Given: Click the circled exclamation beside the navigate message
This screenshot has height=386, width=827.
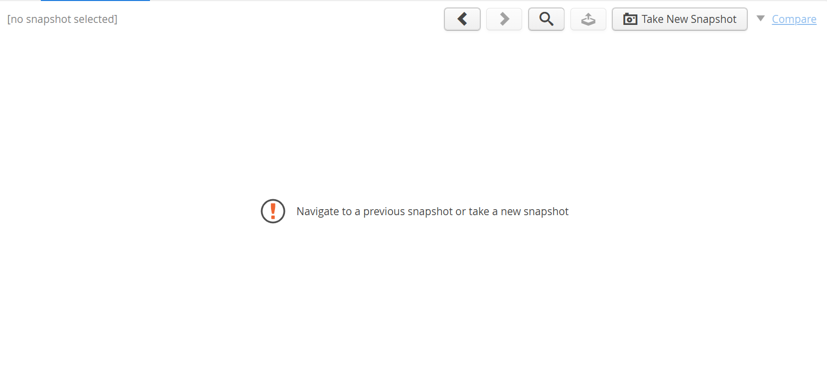Looking at the screenshot, I should coord(273,211).
